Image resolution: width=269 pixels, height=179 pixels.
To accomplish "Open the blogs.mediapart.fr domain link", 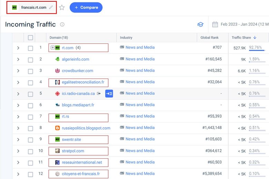I will click(78, 105).
